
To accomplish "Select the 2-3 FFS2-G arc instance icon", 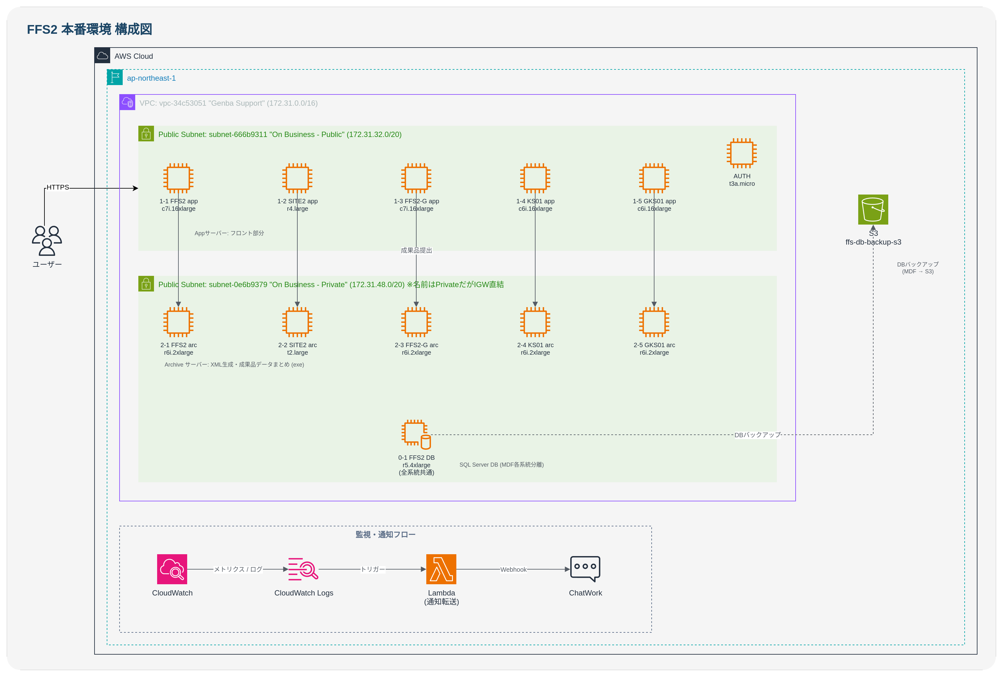I will click(416, 322).
